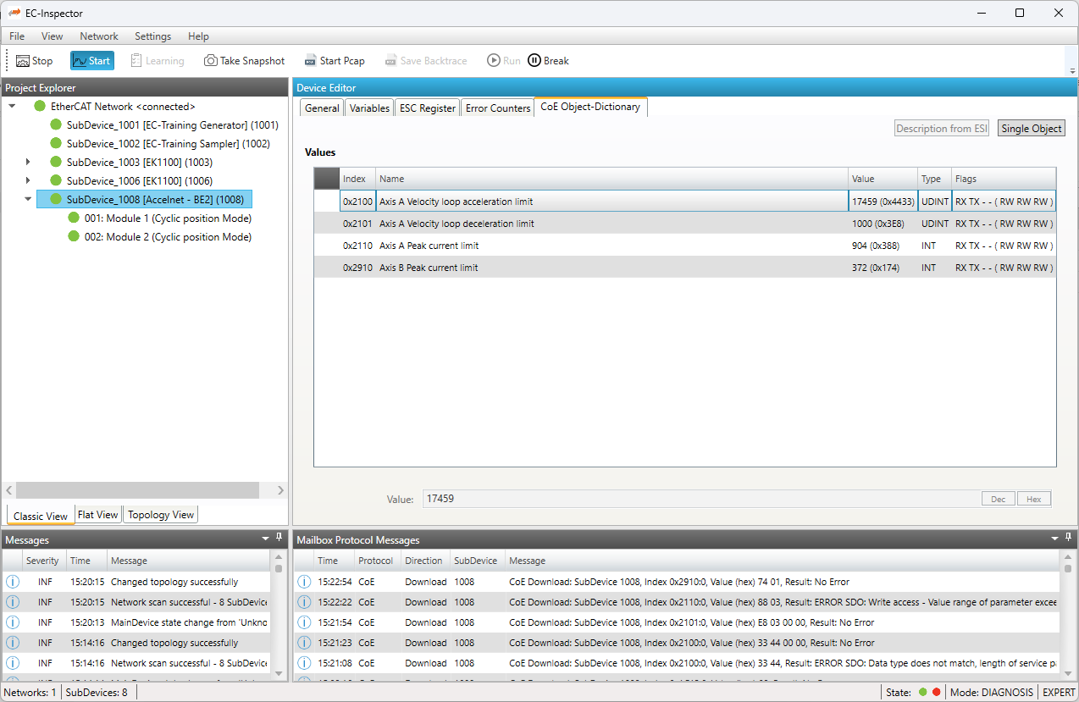Click the pin icon of Mailbox Protocol Messages panel
Screen dimensions: 1079x702
(1069, 538)
